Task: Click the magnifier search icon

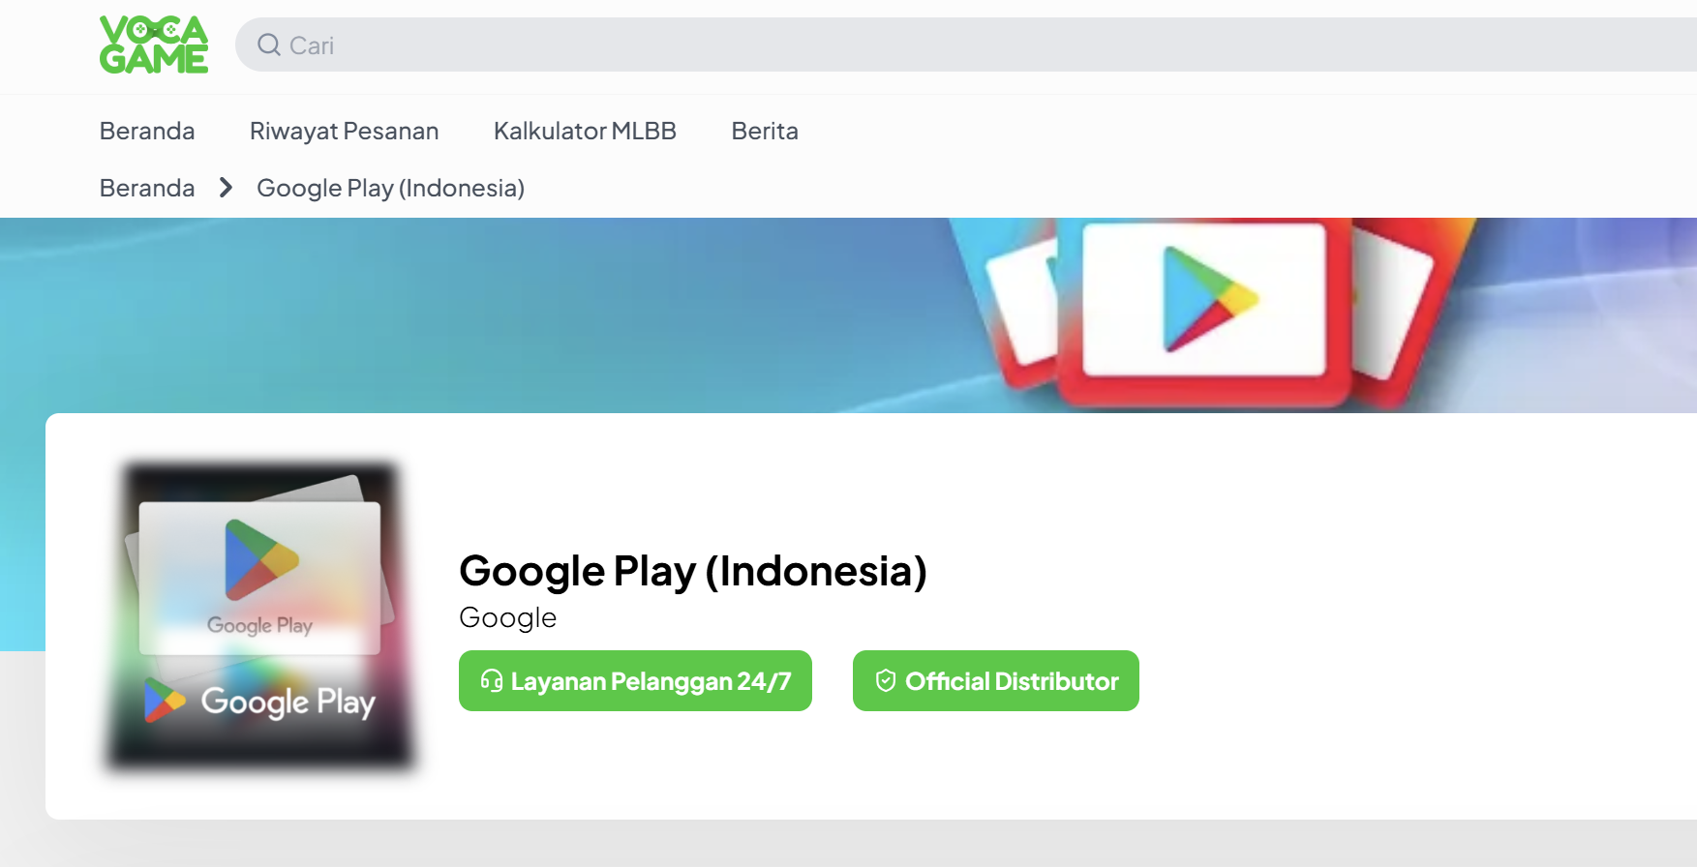Action: coord(268,45)
